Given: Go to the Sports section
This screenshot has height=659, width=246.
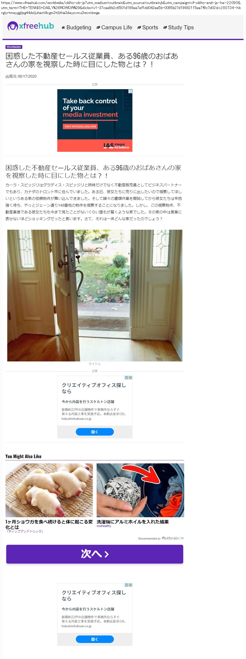Looking at the screenshot, I should [x=148, y=27].
